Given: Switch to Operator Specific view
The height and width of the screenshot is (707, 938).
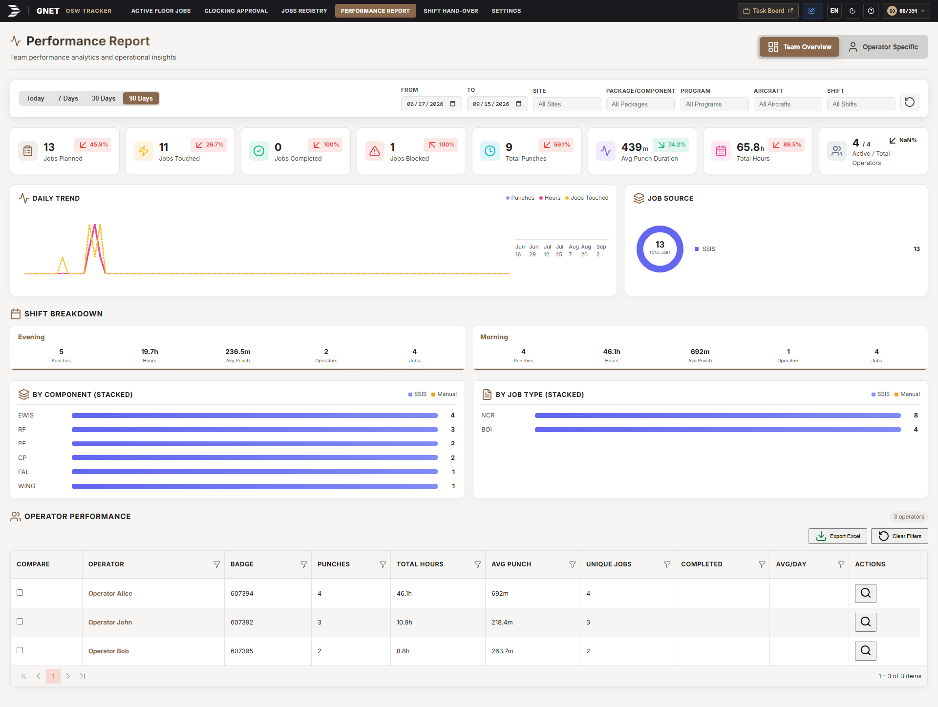Looking at the screenshot, I should point(883,47).
